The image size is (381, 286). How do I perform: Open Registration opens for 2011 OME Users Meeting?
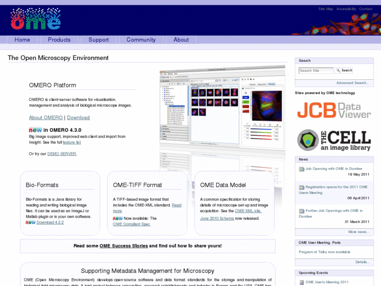[333, 190]
